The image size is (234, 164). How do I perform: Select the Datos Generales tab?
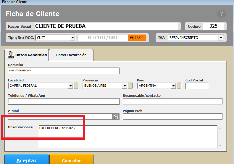click(27, 55)
